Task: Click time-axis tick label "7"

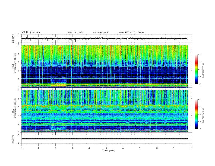Action: pos(140,148)
